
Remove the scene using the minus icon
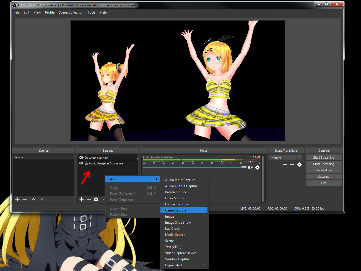click(25, 199)
